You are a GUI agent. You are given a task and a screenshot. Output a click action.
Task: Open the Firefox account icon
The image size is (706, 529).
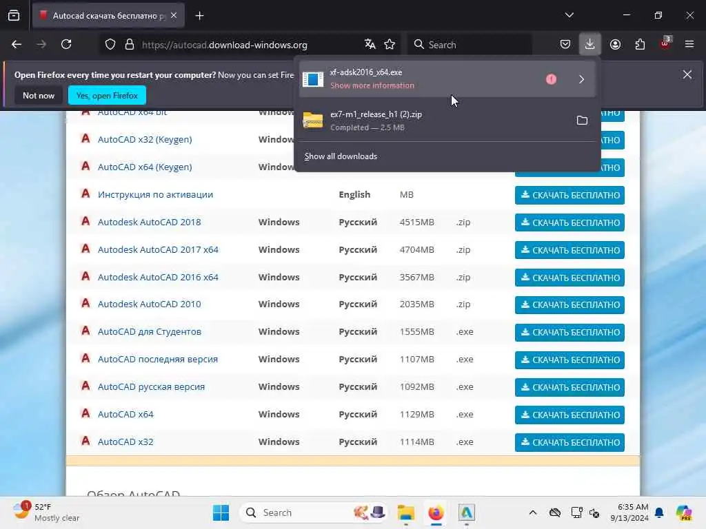point(615,45)
